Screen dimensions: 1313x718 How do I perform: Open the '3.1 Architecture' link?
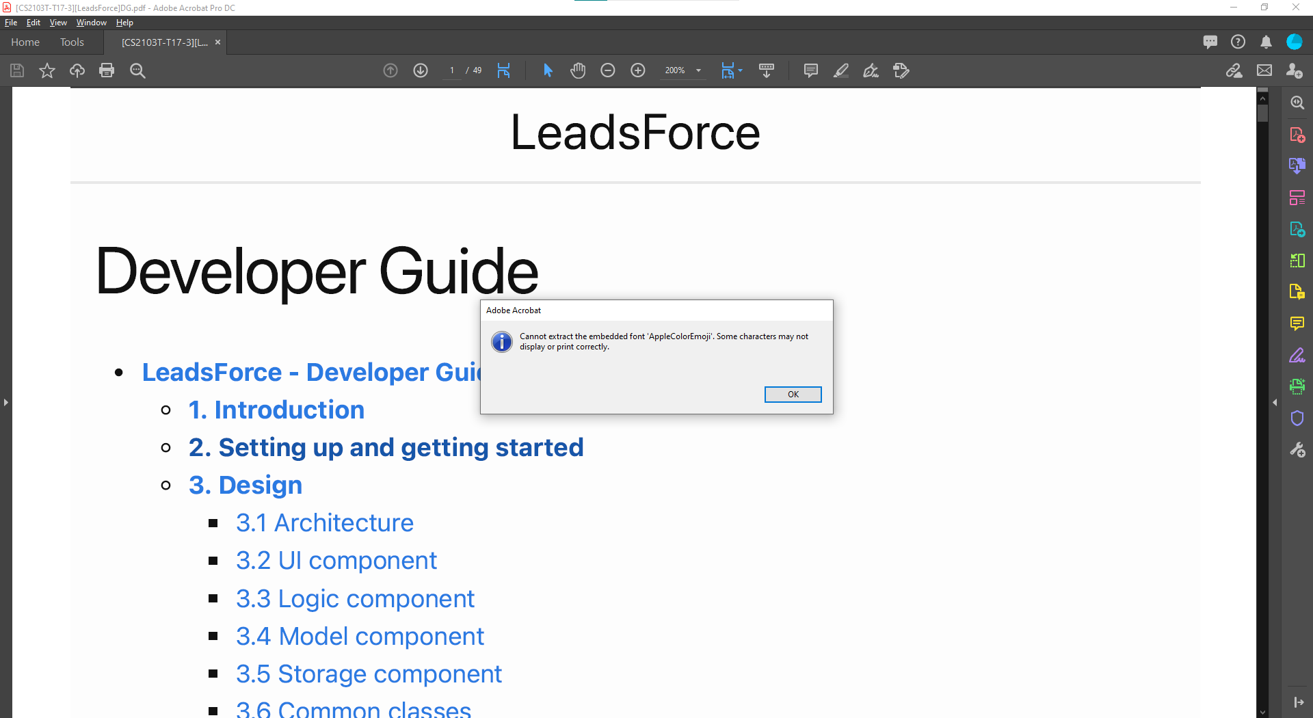(x=325, y=523)
